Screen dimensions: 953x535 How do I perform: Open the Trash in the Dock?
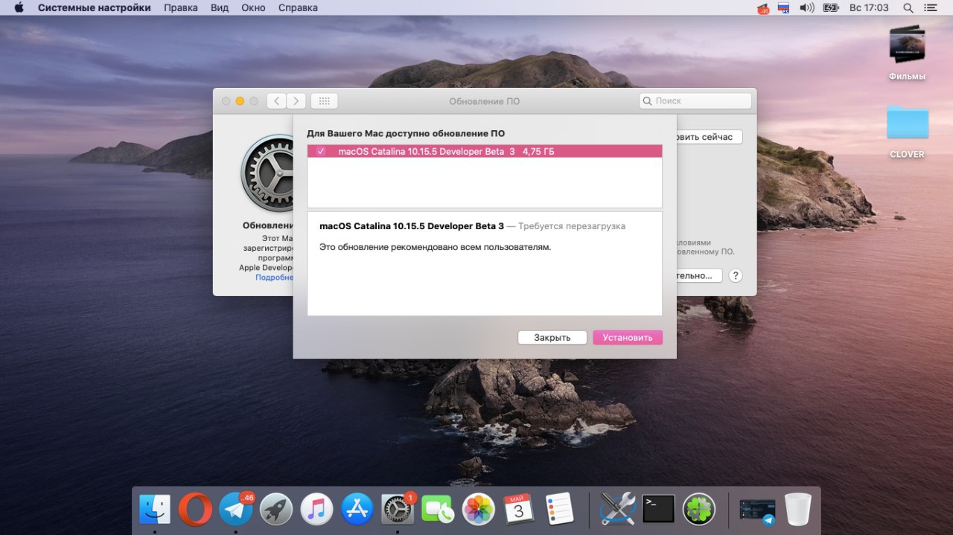797,510
